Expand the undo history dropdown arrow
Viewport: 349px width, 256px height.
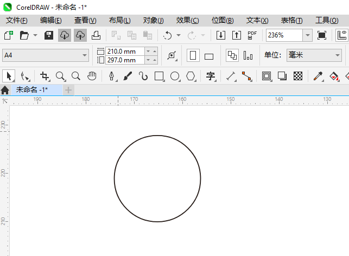tap(179, 35)
